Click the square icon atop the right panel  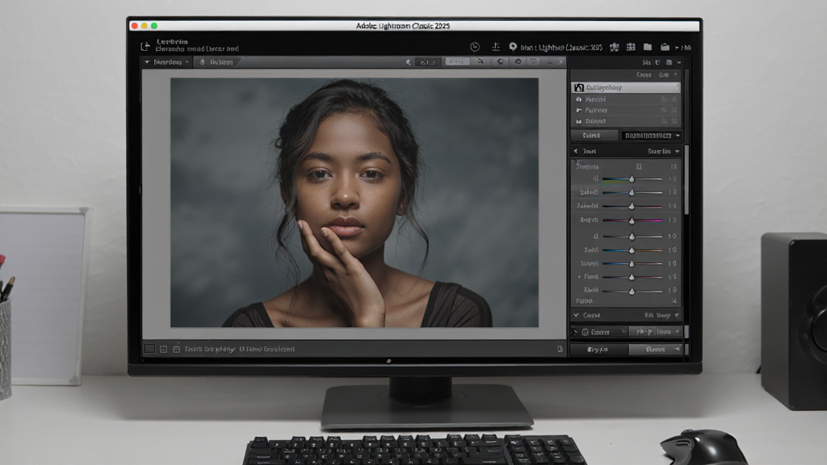tap(669, 62)
